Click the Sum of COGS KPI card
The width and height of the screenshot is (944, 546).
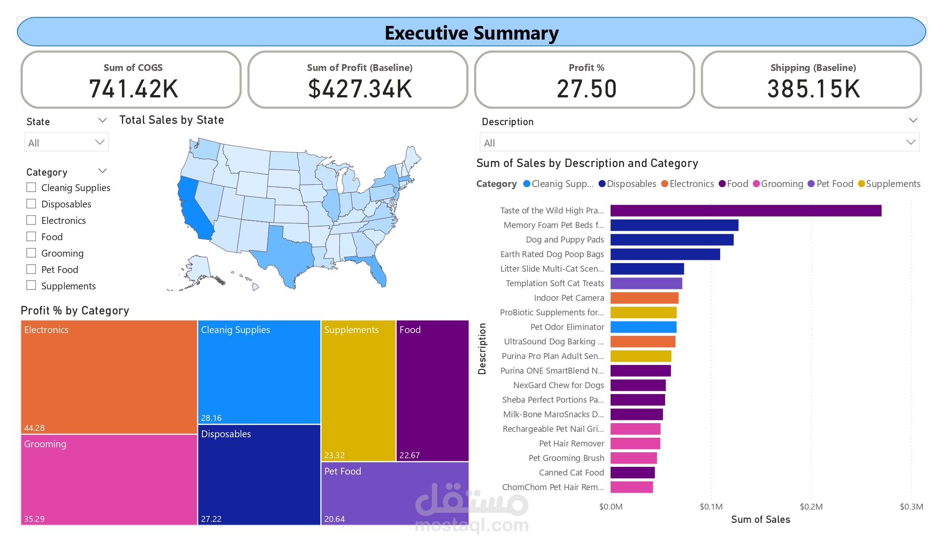tap(131, 80)
